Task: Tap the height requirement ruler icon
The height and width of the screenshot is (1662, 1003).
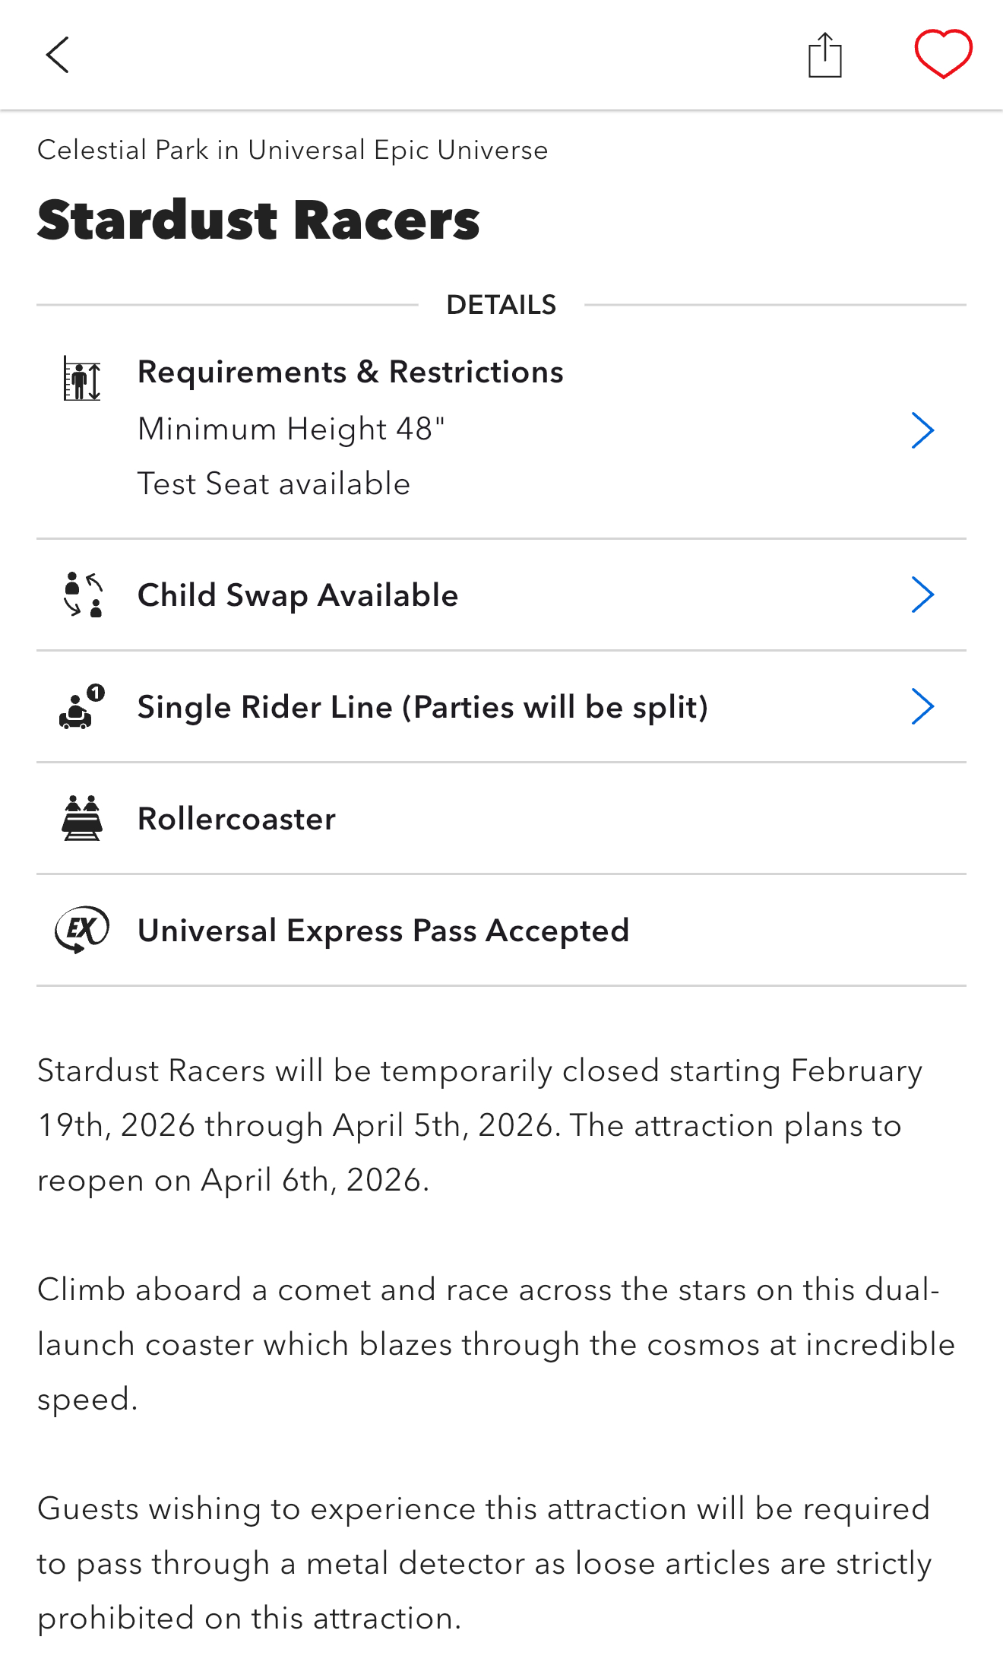Action: [82, 379]
